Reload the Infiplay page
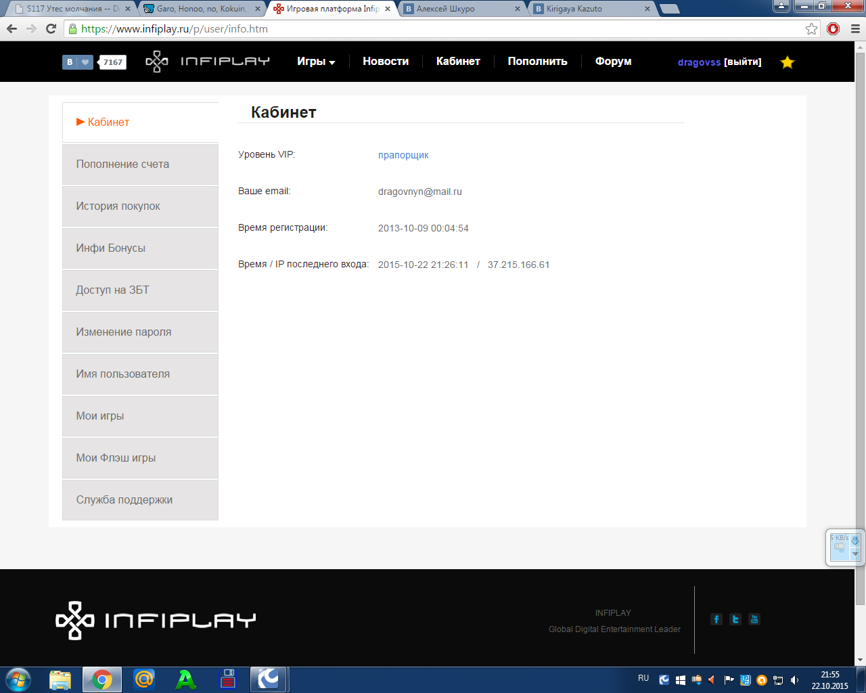Image resolution: width=866 pixels, height=693 pixels. 51,29
